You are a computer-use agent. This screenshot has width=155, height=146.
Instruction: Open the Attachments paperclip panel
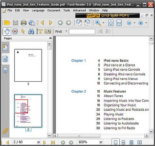coord(5,131)
